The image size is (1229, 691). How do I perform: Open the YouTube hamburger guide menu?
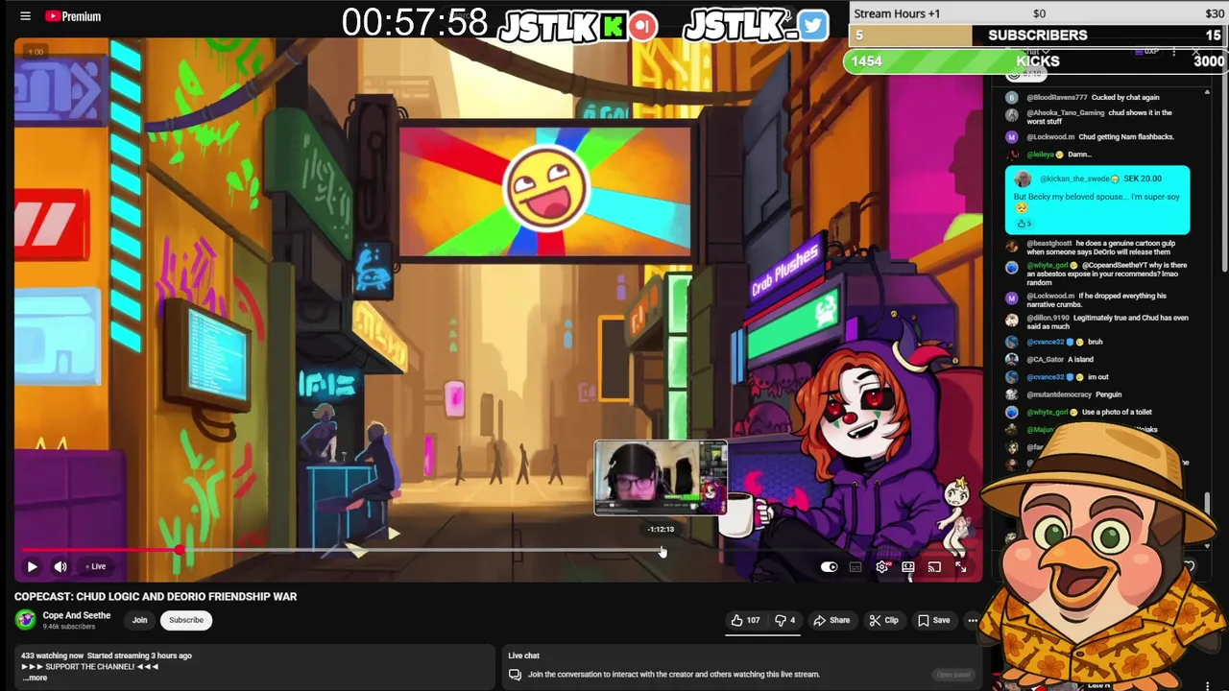(x=26, y=16)
